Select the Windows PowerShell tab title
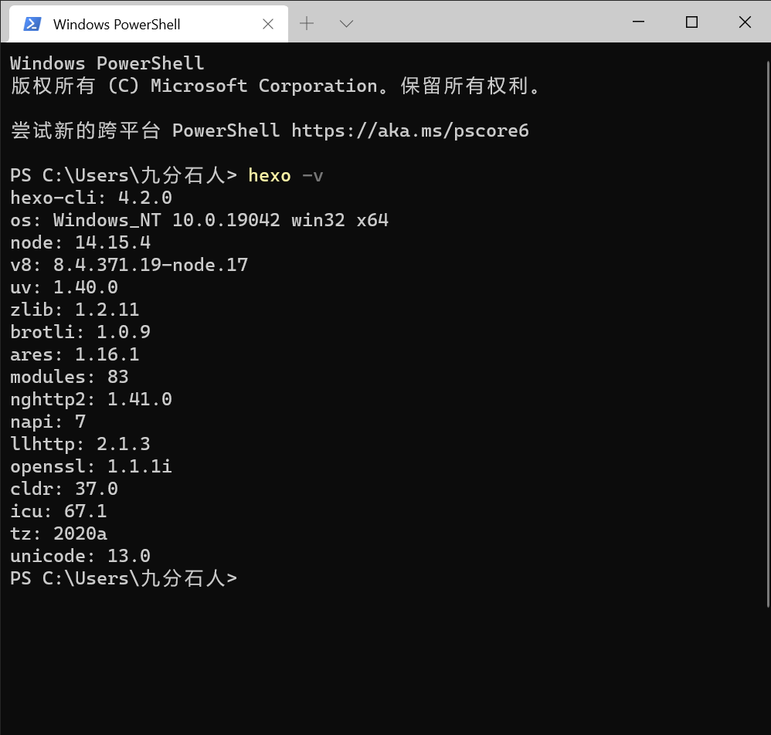Screen dimensions: 771x735 (116, 24)
